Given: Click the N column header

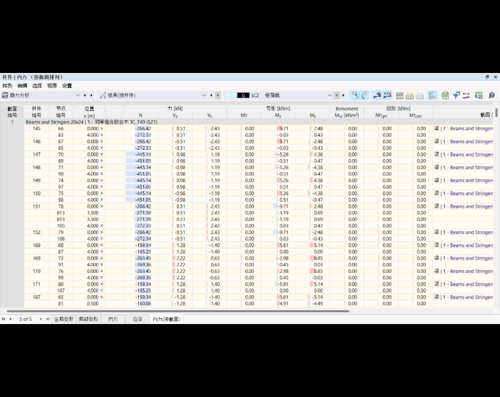Looking at the screenshot, I should coord(141,115).
